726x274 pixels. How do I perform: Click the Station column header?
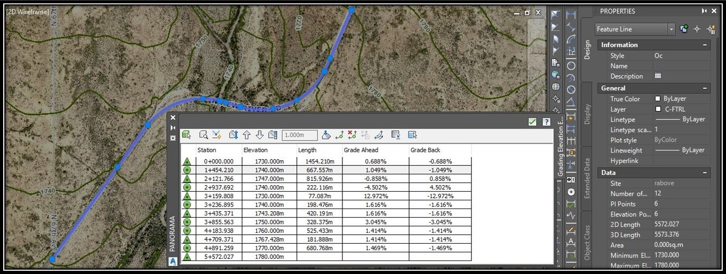coord(218,150)
